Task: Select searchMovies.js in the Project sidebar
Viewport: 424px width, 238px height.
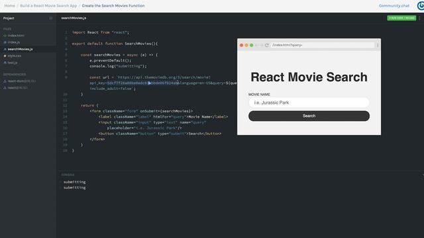Action: [x=20, y=49]
